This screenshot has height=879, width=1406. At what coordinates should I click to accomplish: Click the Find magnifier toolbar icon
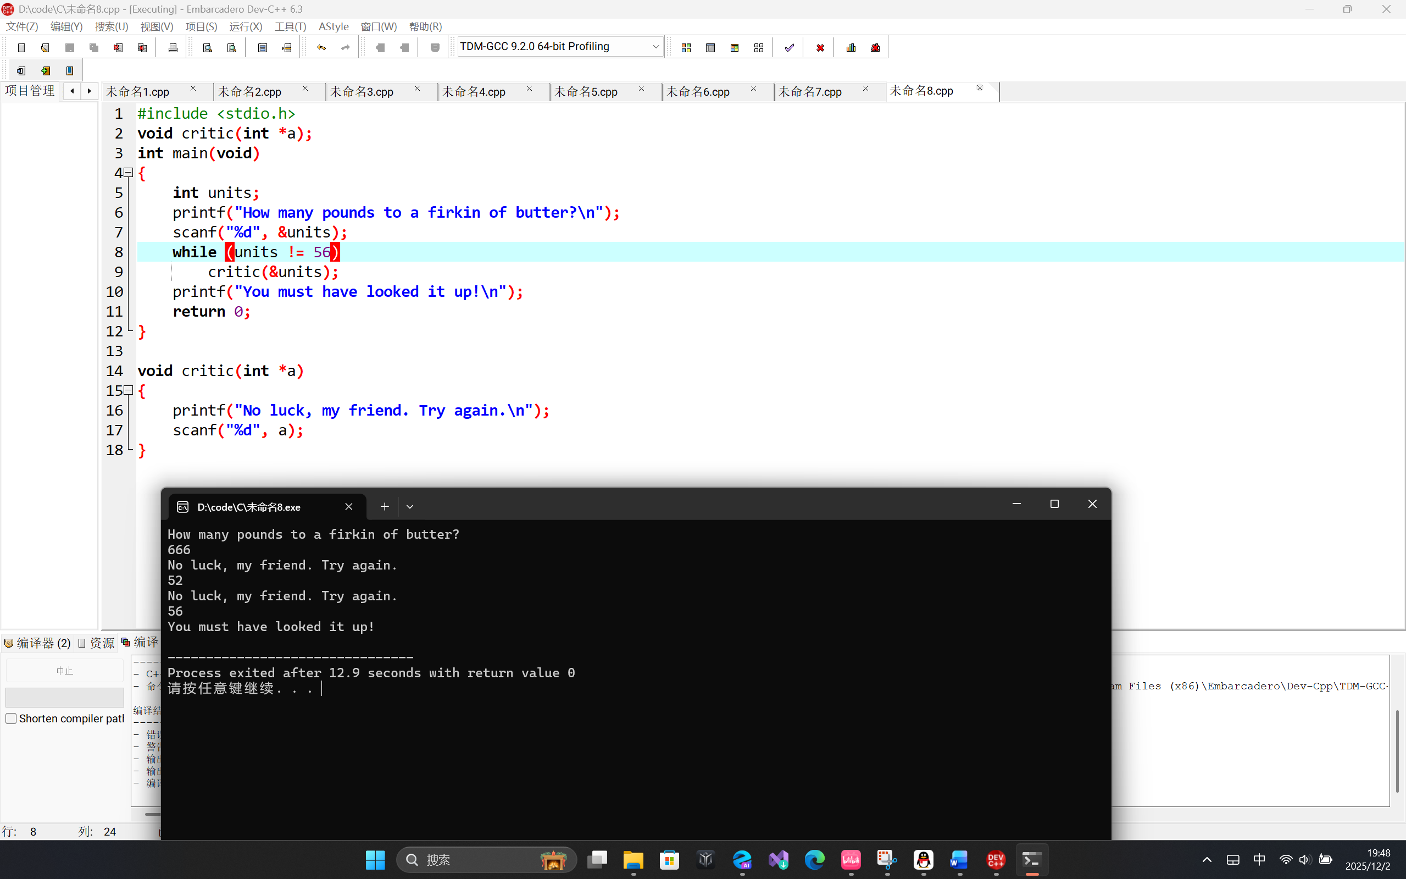[x=208, y=48]
